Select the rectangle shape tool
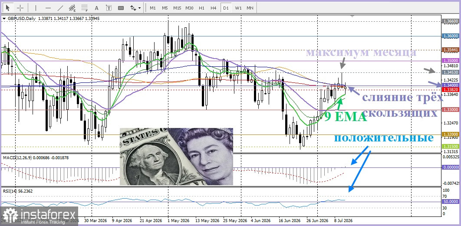The image size is (461, 226). (x=121, y=8)
